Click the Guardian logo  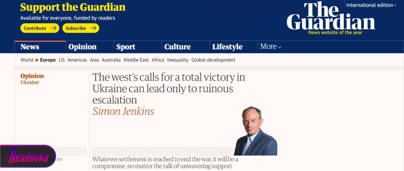click(331, 16)
